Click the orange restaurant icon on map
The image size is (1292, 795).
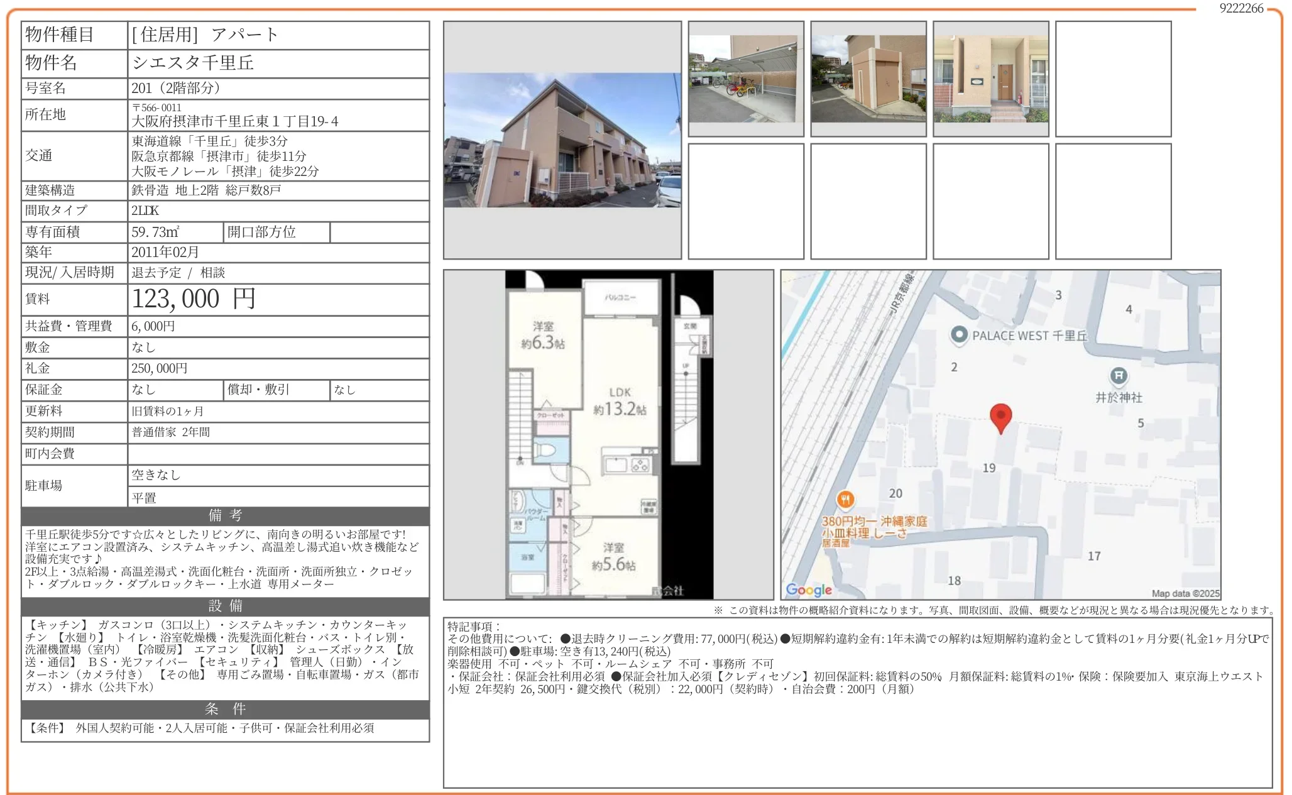pyautogui.click(x=845, y=500)
